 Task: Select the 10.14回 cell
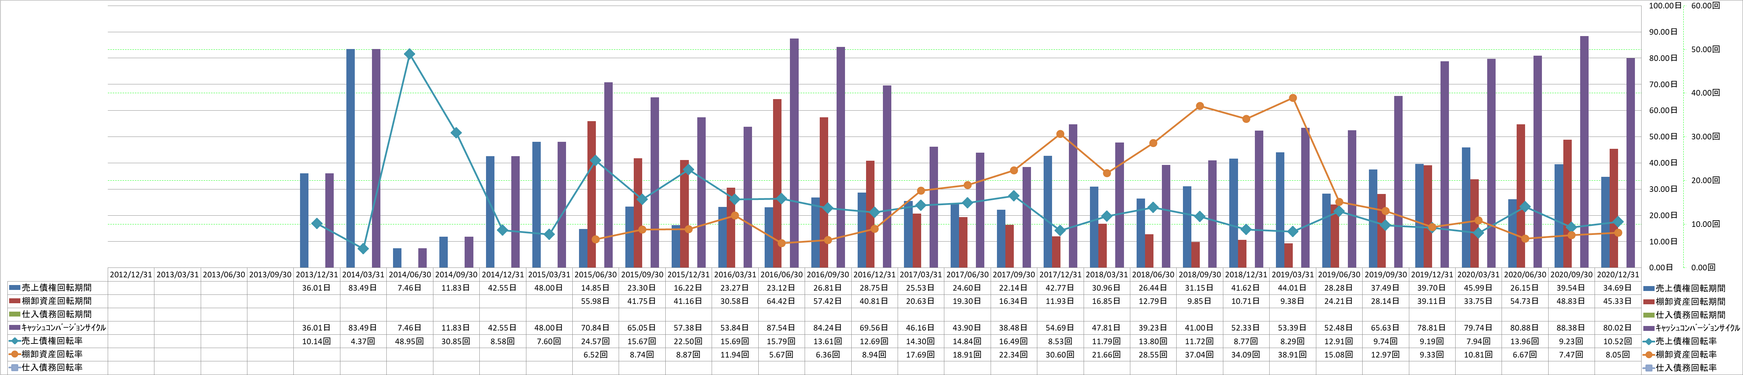tap(317, 341)
